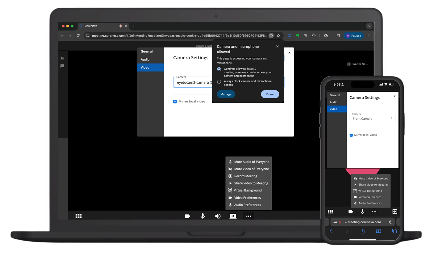Screen dimensions: 434x256
Task: Tap the Safari share icon on phone
Action: (x=362, y=231)
